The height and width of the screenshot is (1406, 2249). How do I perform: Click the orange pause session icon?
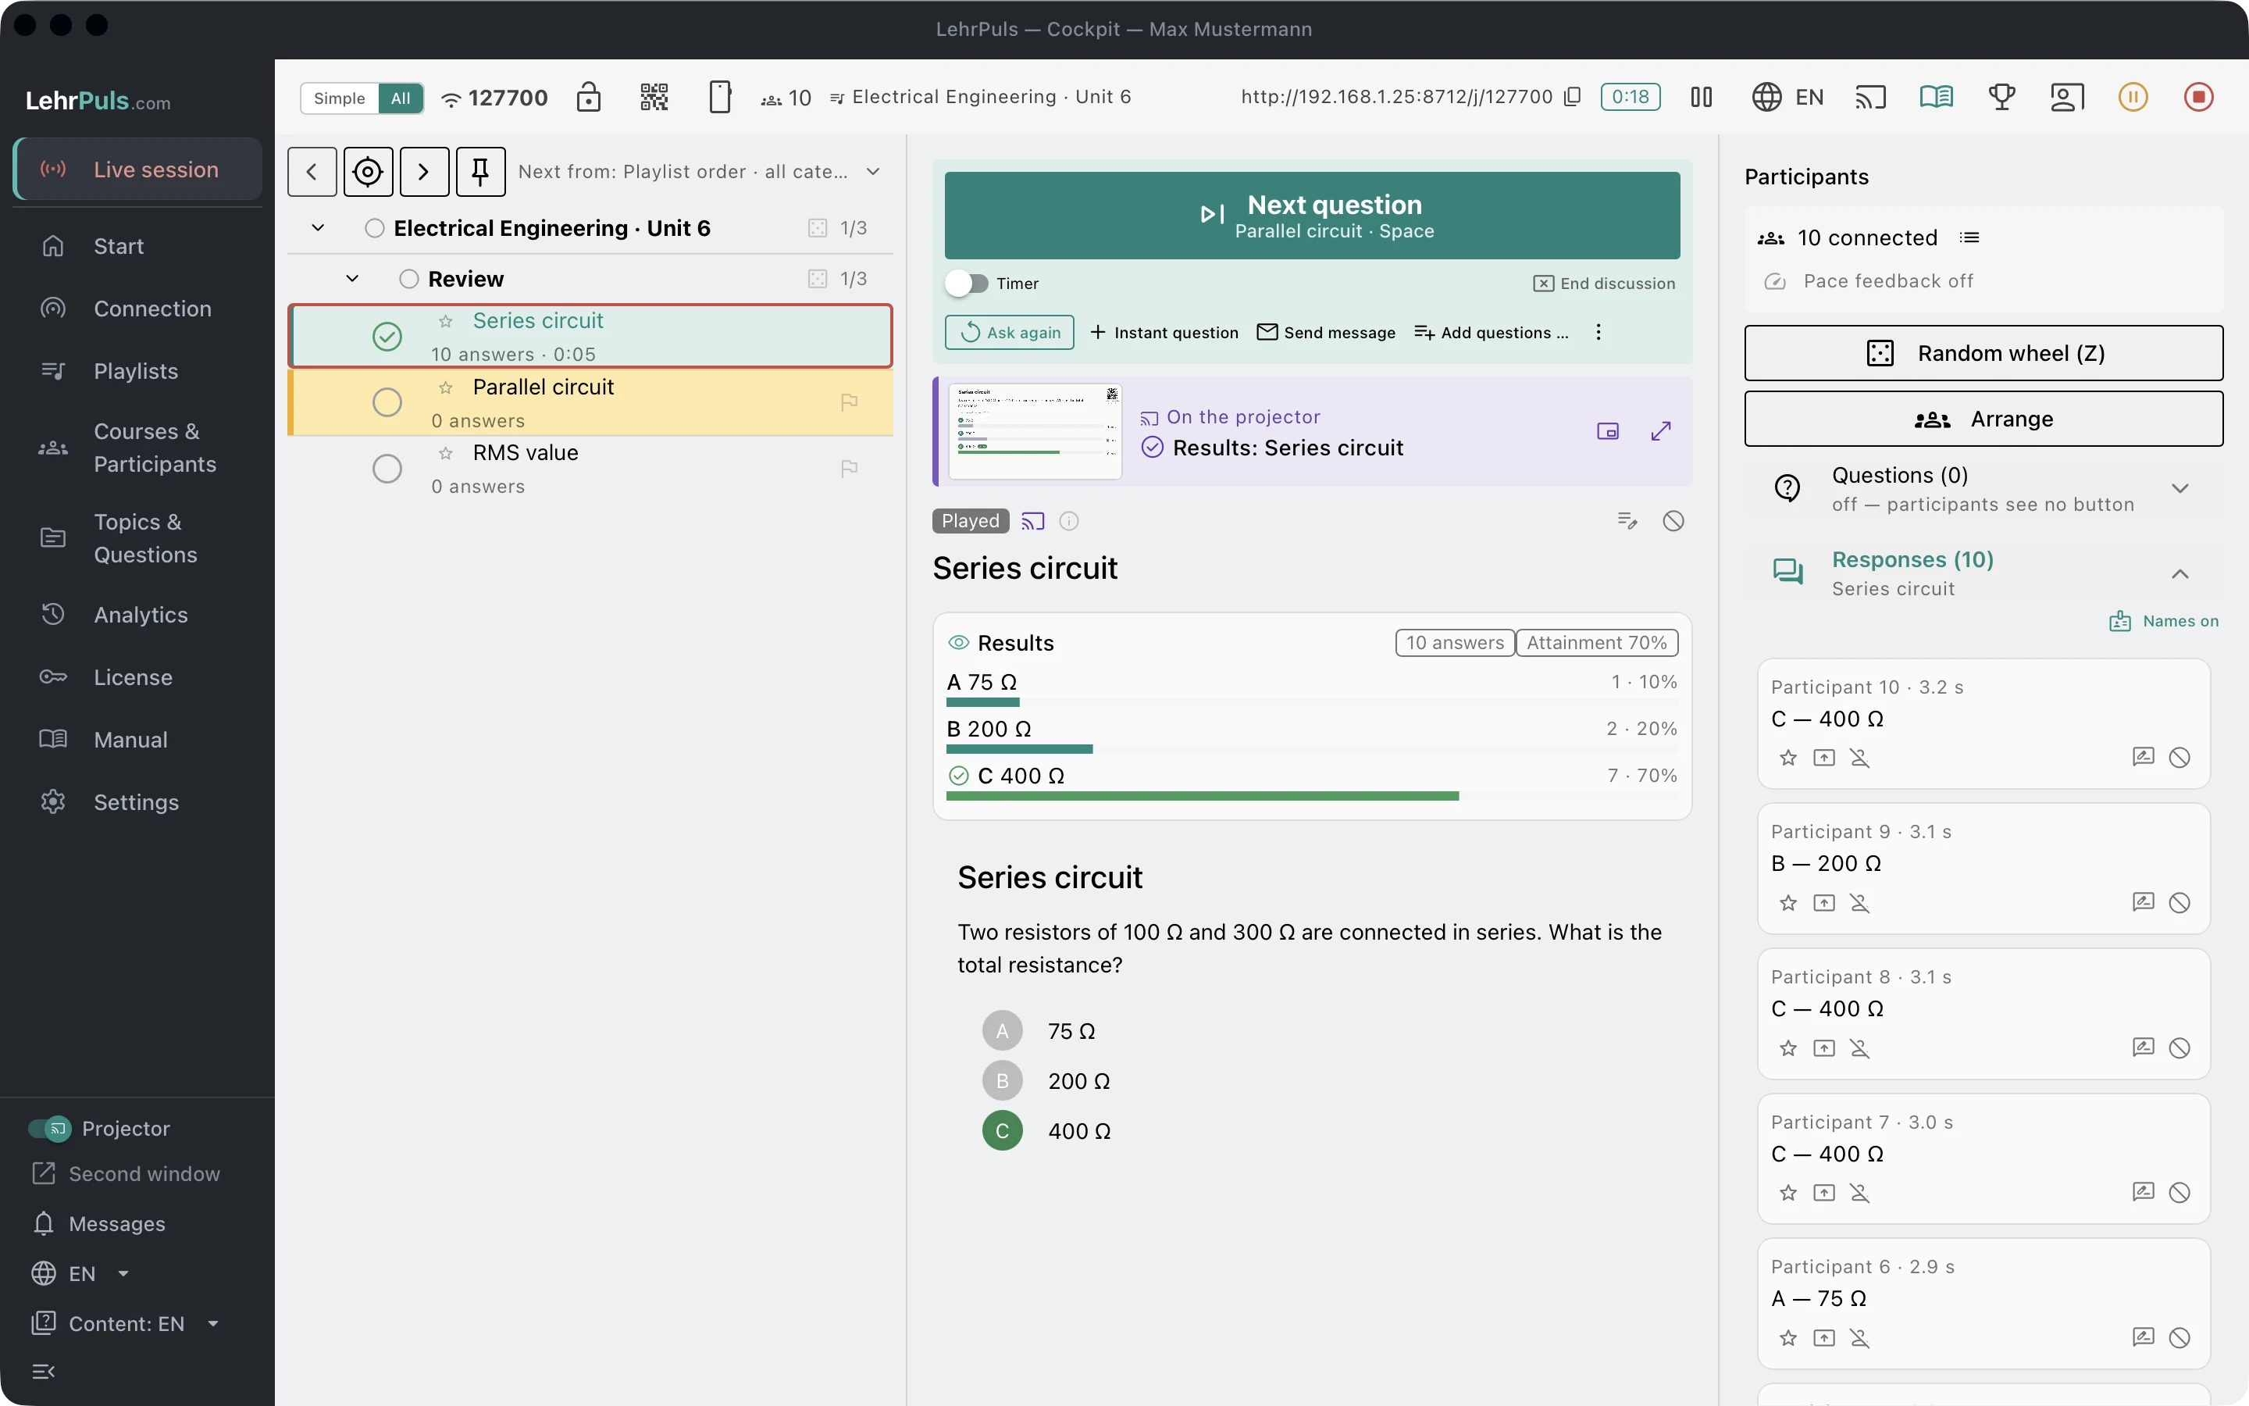[x=2133, y=97]
